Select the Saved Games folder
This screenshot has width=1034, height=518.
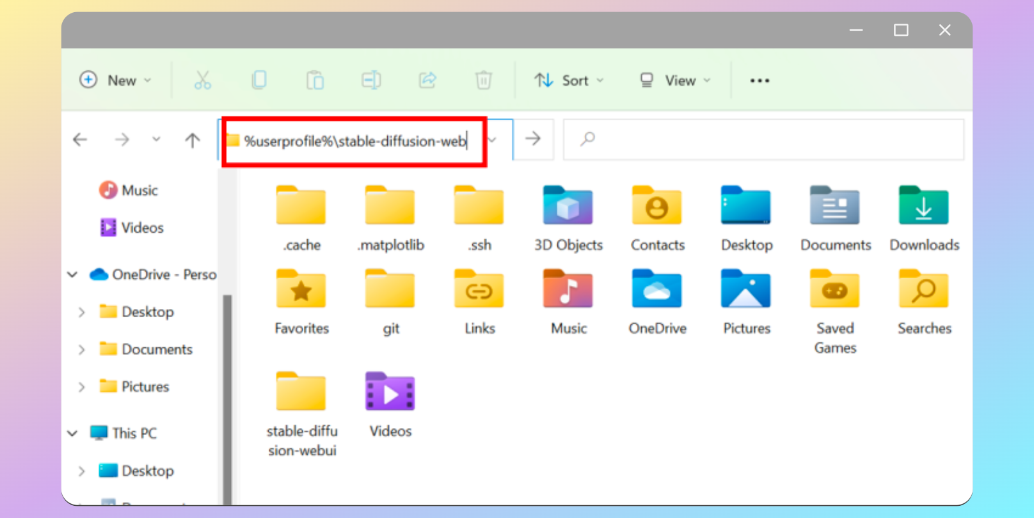point(835,311)
